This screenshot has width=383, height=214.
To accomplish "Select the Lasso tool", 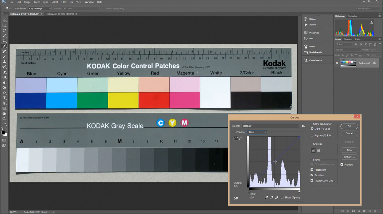I will 4,30.
